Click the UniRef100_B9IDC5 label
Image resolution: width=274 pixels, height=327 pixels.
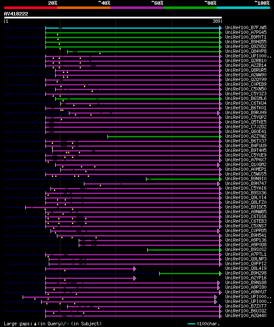coord(246,207)
